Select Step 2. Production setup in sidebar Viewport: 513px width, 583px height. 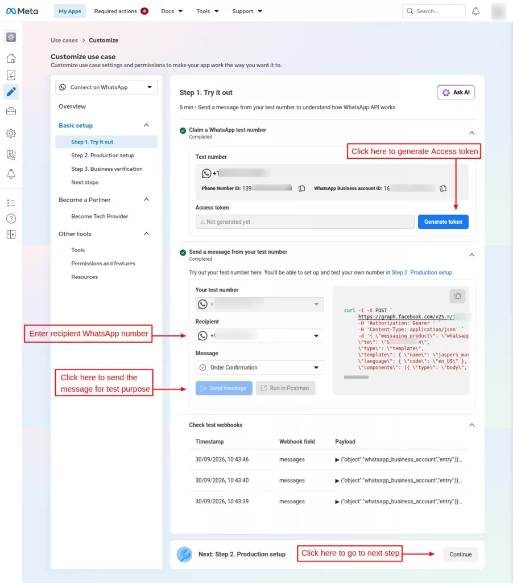tap(102, 155)
